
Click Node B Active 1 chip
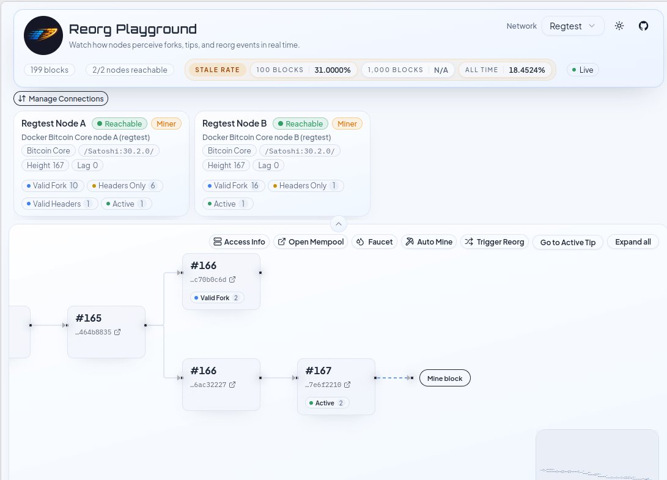click(x=228, y=204)
